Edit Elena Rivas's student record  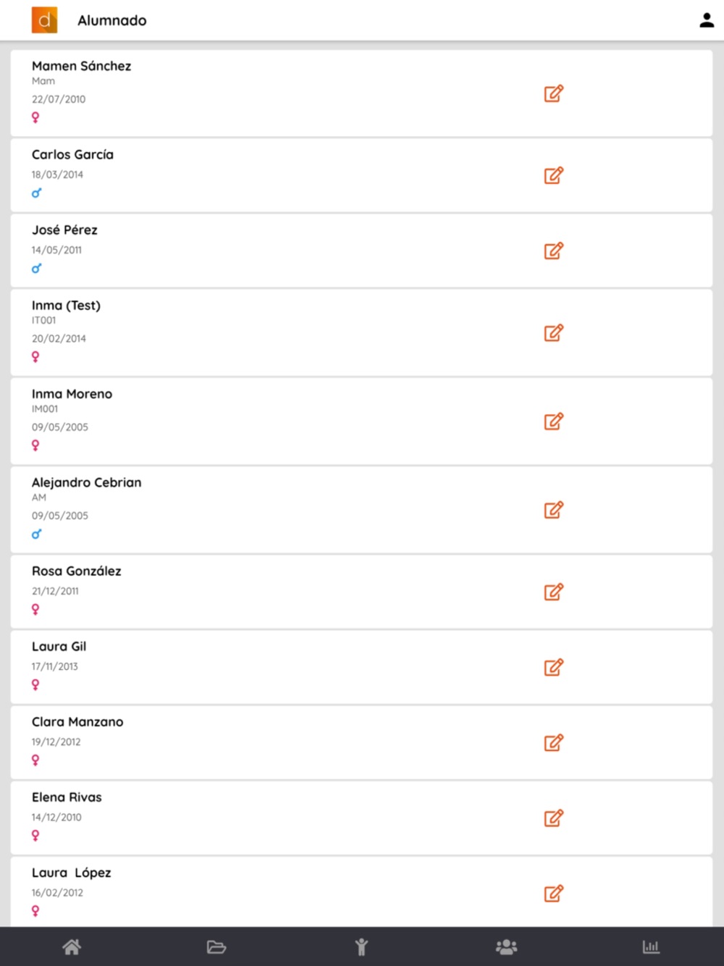coord(553,818)
